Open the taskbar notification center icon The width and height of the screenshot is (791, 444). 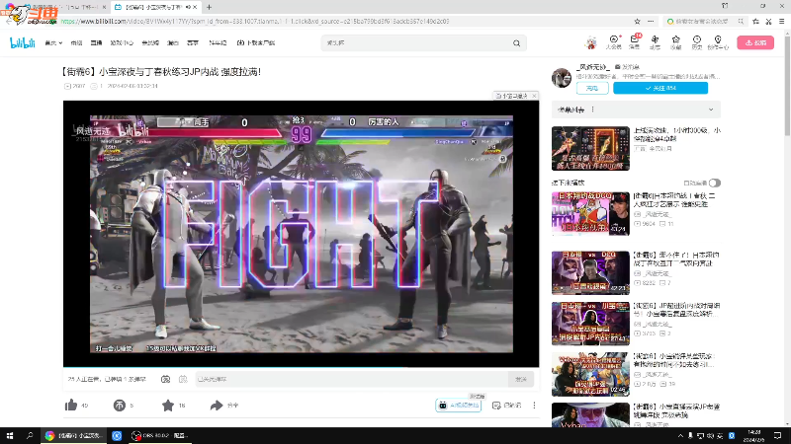click(x=777, y=435)
